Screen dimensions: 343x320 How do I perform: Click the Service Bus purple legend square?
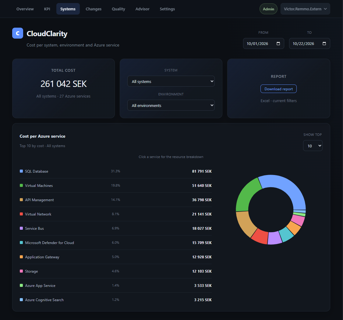pyautogui.click(x=21, y=228)
